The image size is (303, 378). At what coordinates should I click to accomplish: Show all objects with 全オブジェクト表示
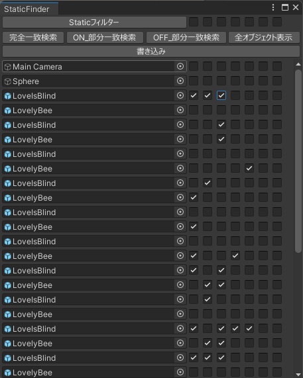tap(264, 37)
